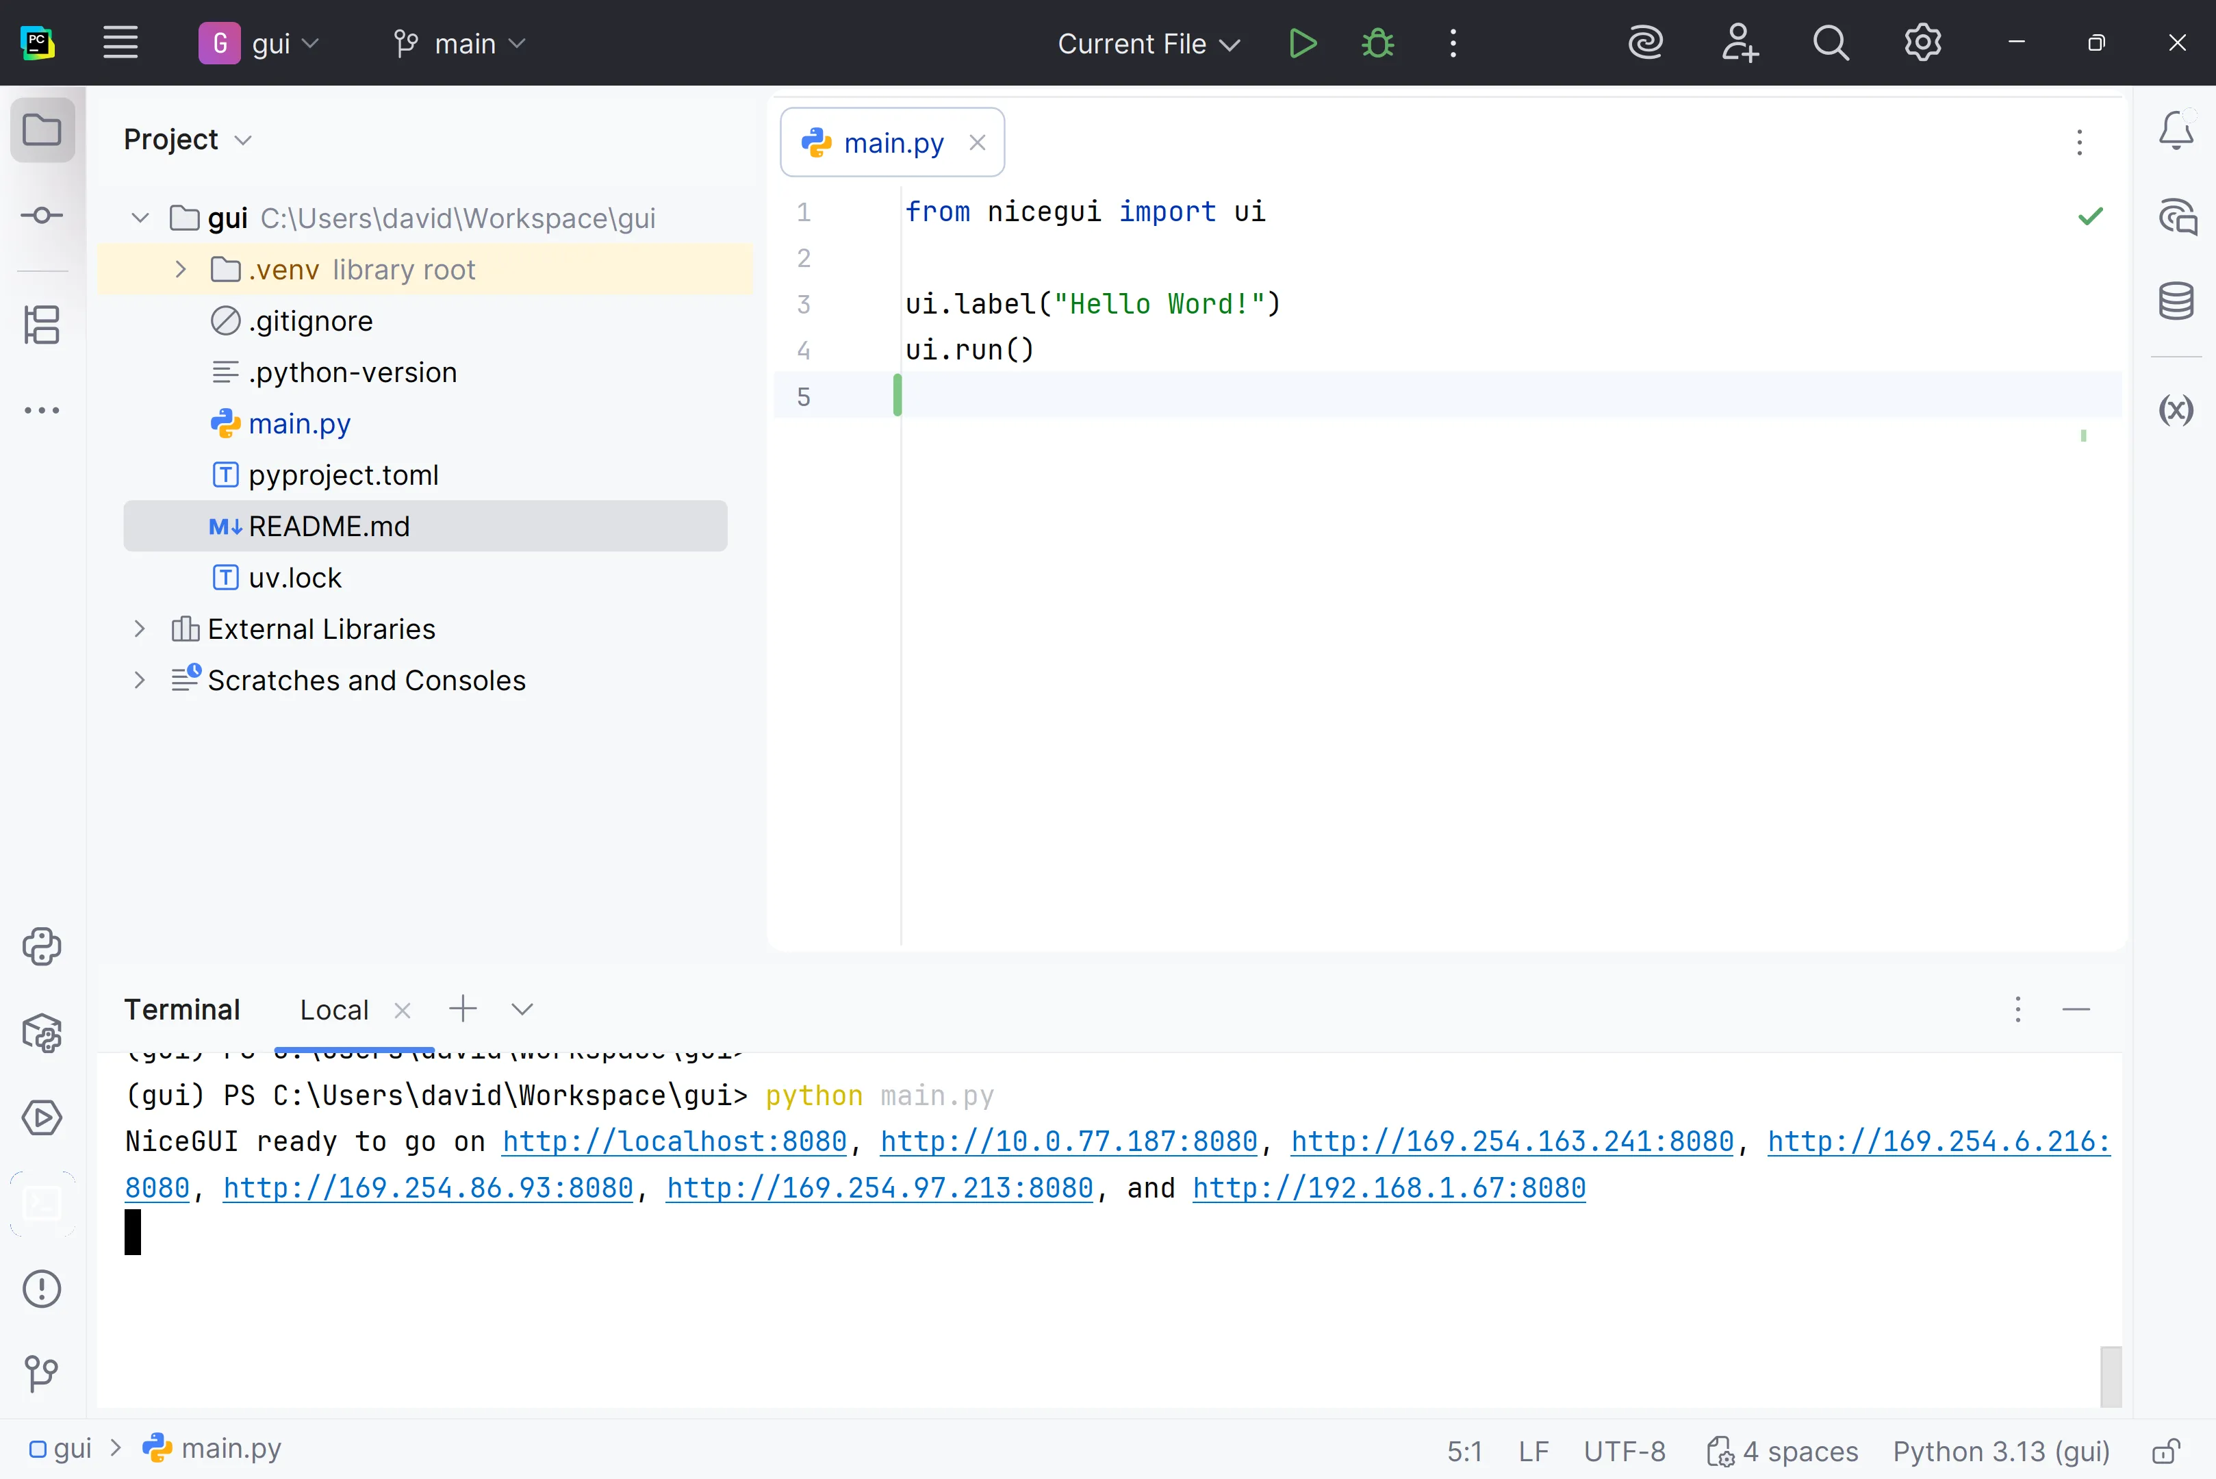The width and height of the screenshot is (2216, 1479).
Task: Select the Local terminal tab
Action: pyautogui.click(x=334, y=1010)
